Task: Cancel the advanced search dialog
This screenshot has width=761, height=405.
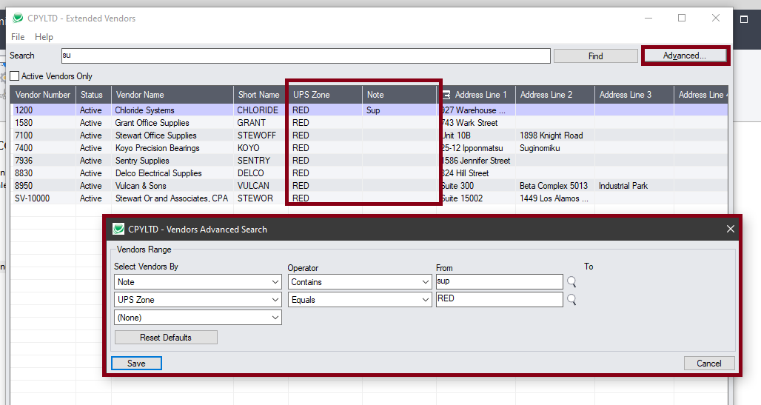Action: coord(708,364)
